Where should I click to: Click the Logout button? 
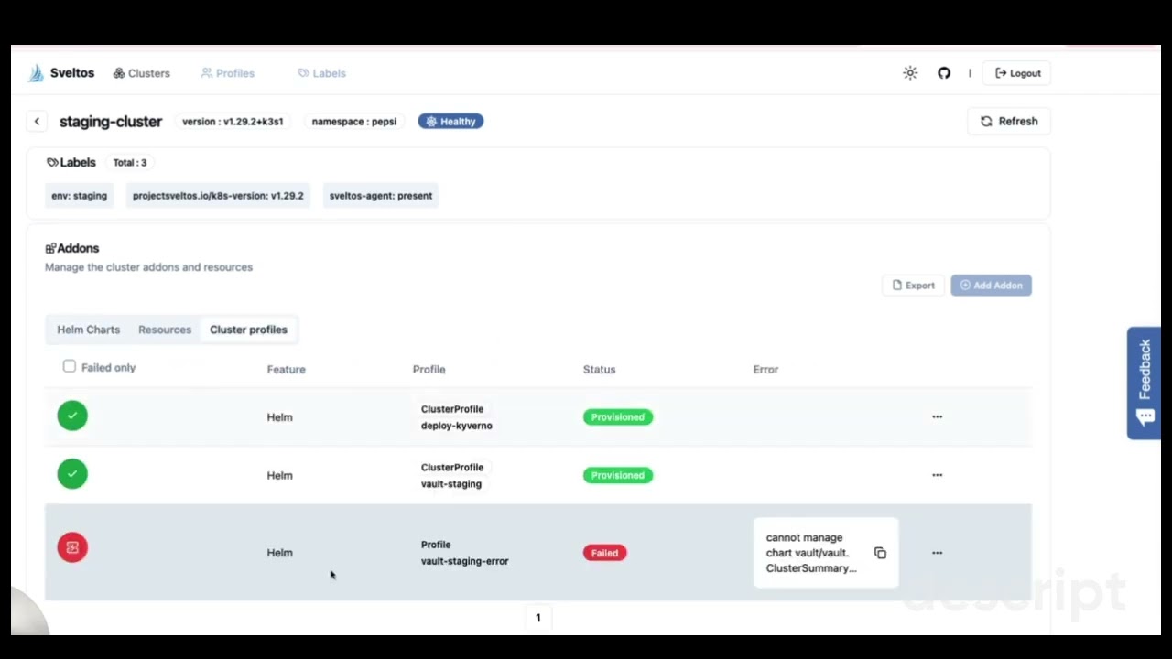point(1017,73)
